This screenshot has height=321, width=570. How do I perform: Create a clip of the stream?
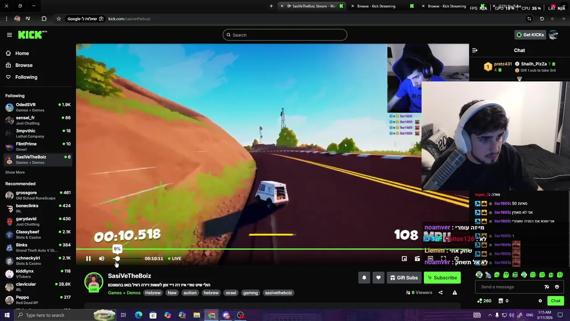pos(417,259)
